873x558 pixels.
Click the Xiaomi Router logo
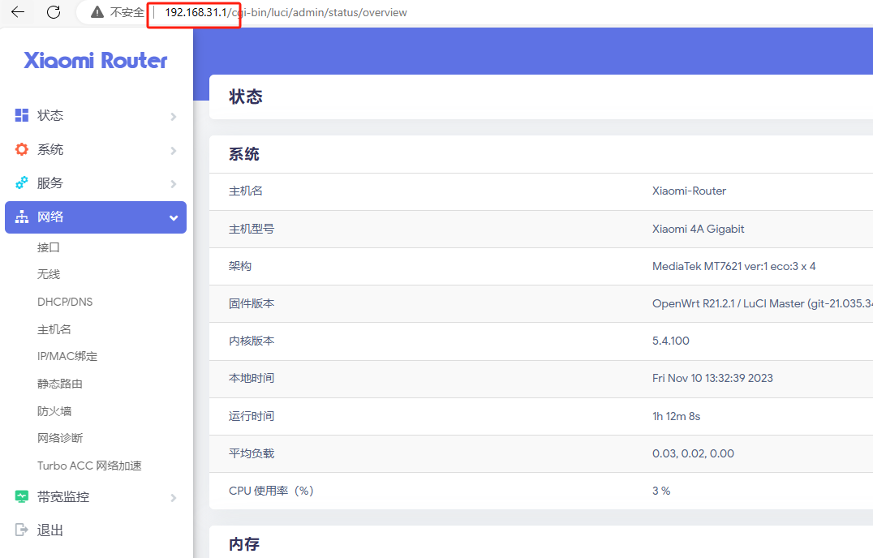(95, 60)
